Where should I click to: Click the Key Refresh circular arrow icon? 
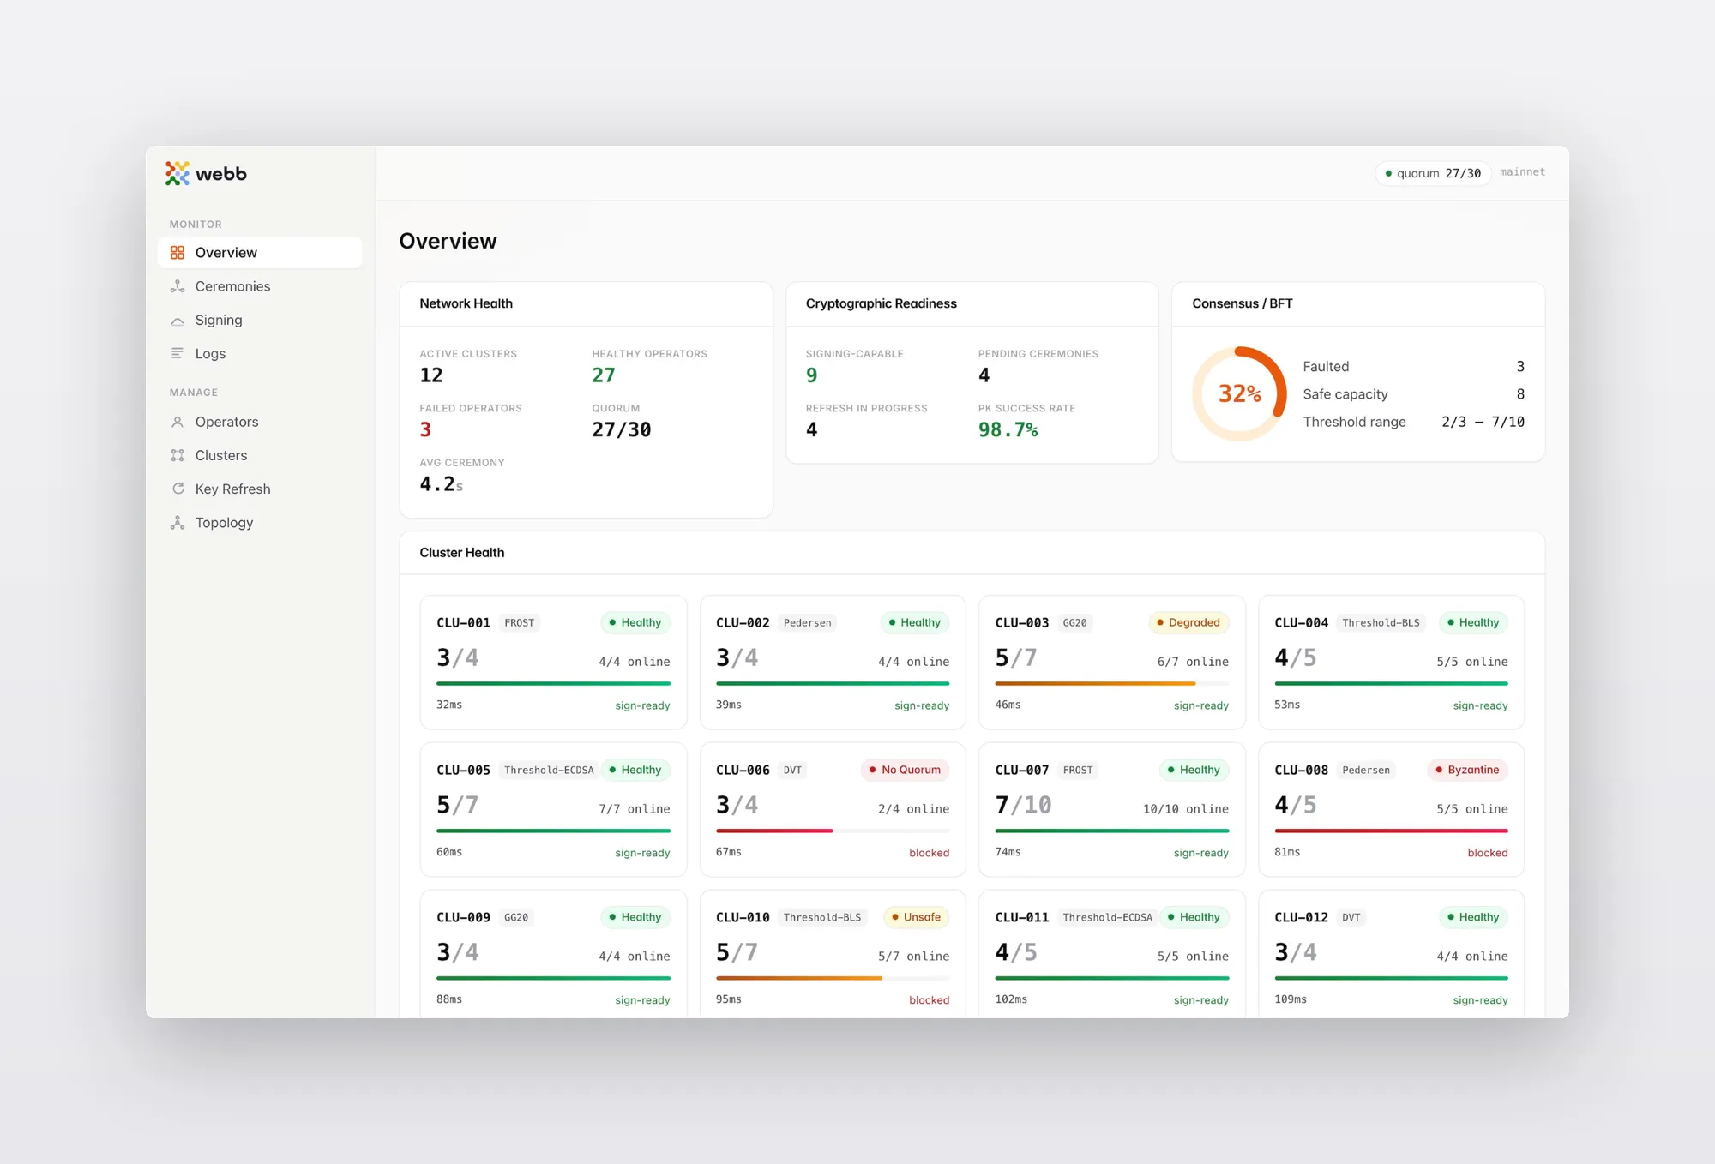coord(178,489)
